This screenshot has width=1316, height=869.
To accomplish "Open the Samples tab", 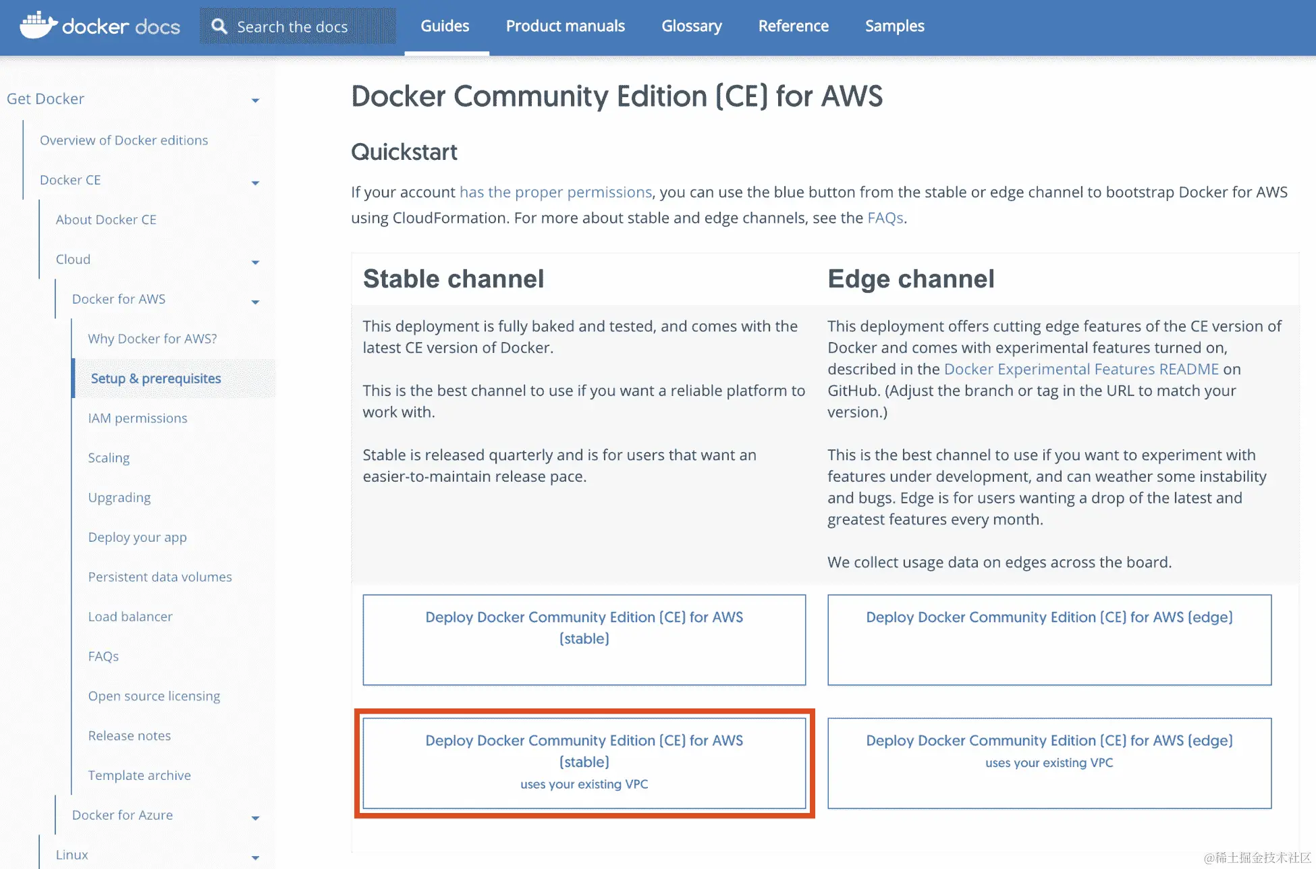I will coord(894,26).
